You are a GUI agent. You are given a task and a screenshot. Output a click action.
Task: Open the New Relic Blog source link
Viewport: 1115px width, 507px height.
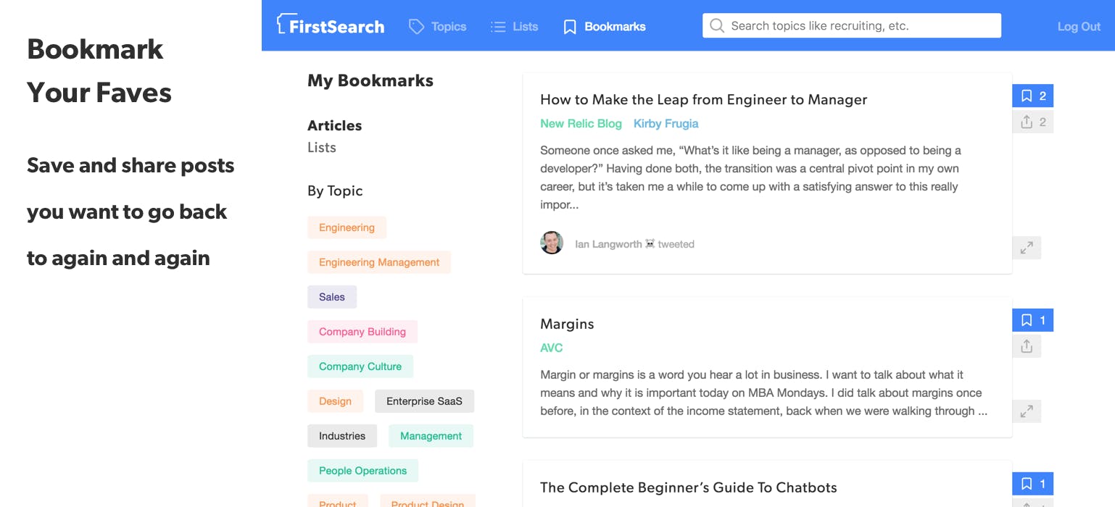click(x=581, y=124)
